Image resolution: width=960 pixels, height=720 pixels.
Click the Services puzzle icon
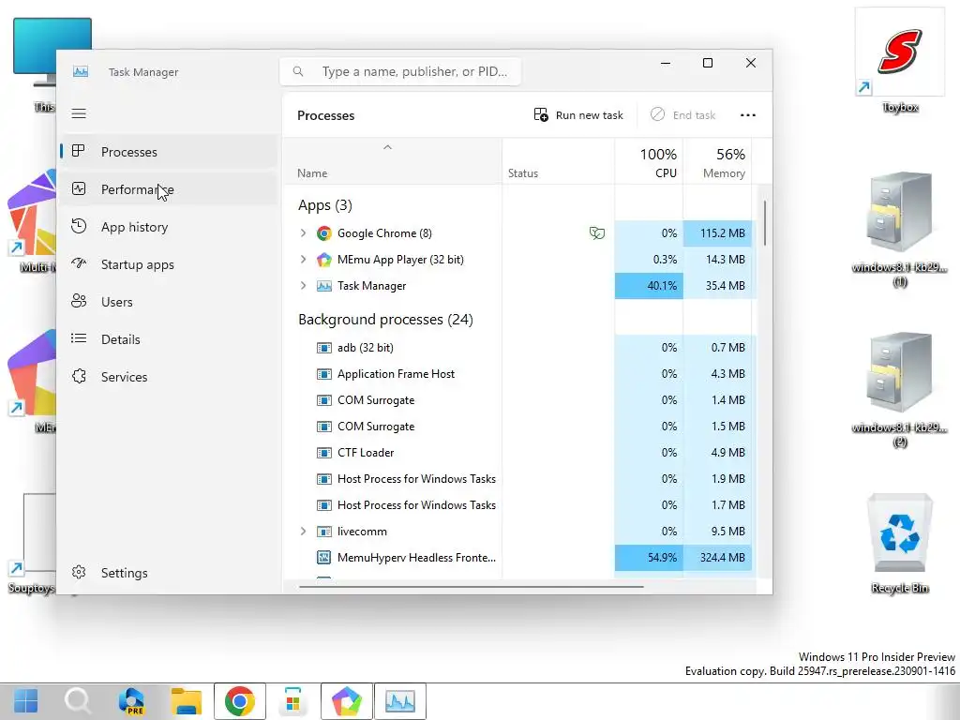tap(79, 376)
